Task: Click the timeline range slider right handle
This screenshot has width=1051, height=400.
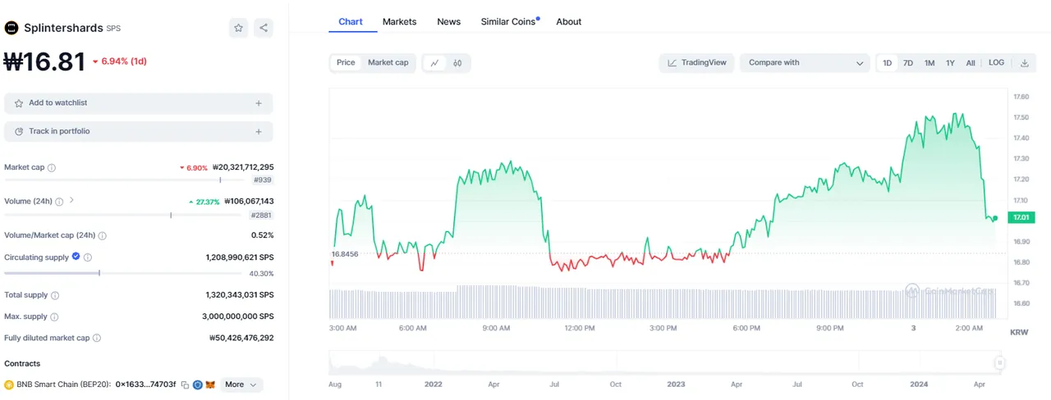Action: pos(999,362)
